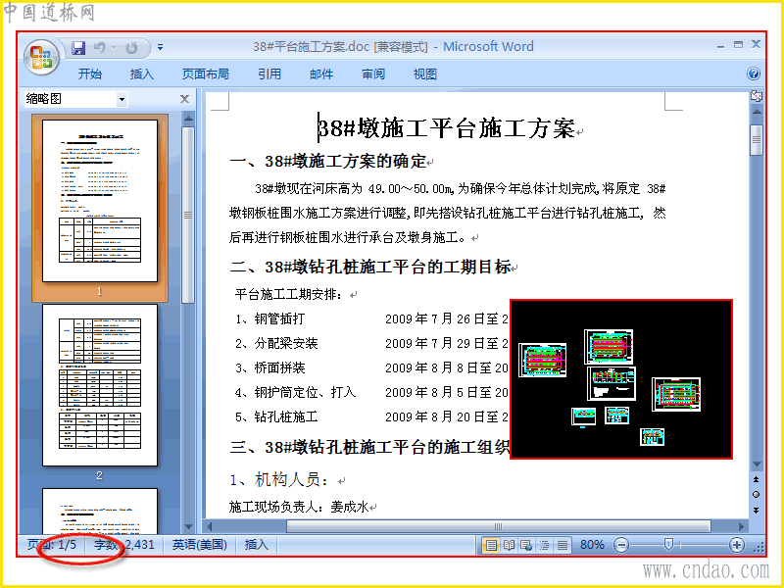Viewport: 784px width, 588px height.
Task: Click heading 一、38#墩施工方案的确定
Action: [328, 162]
